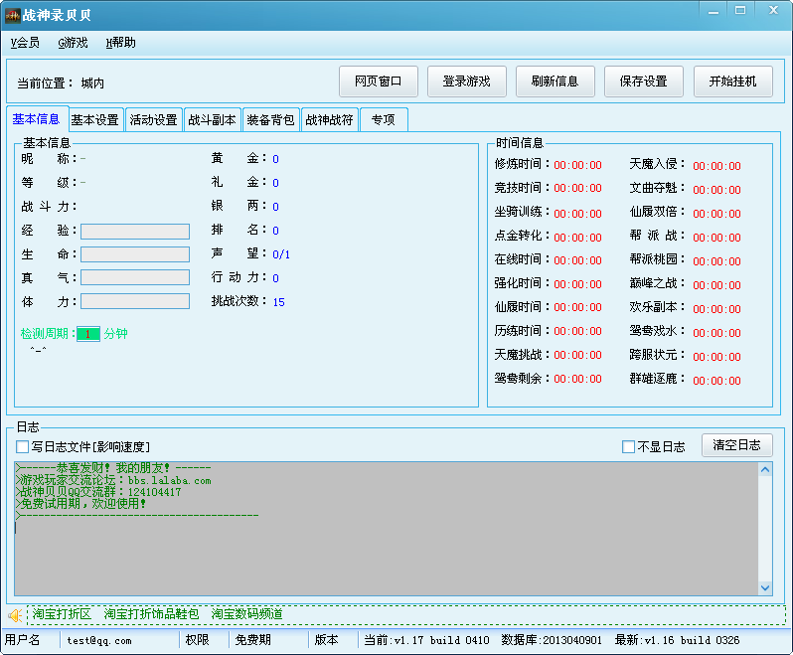Switch to 基本信息 tab
Viewport: 793px width, 655px height.
pos(37,119)
